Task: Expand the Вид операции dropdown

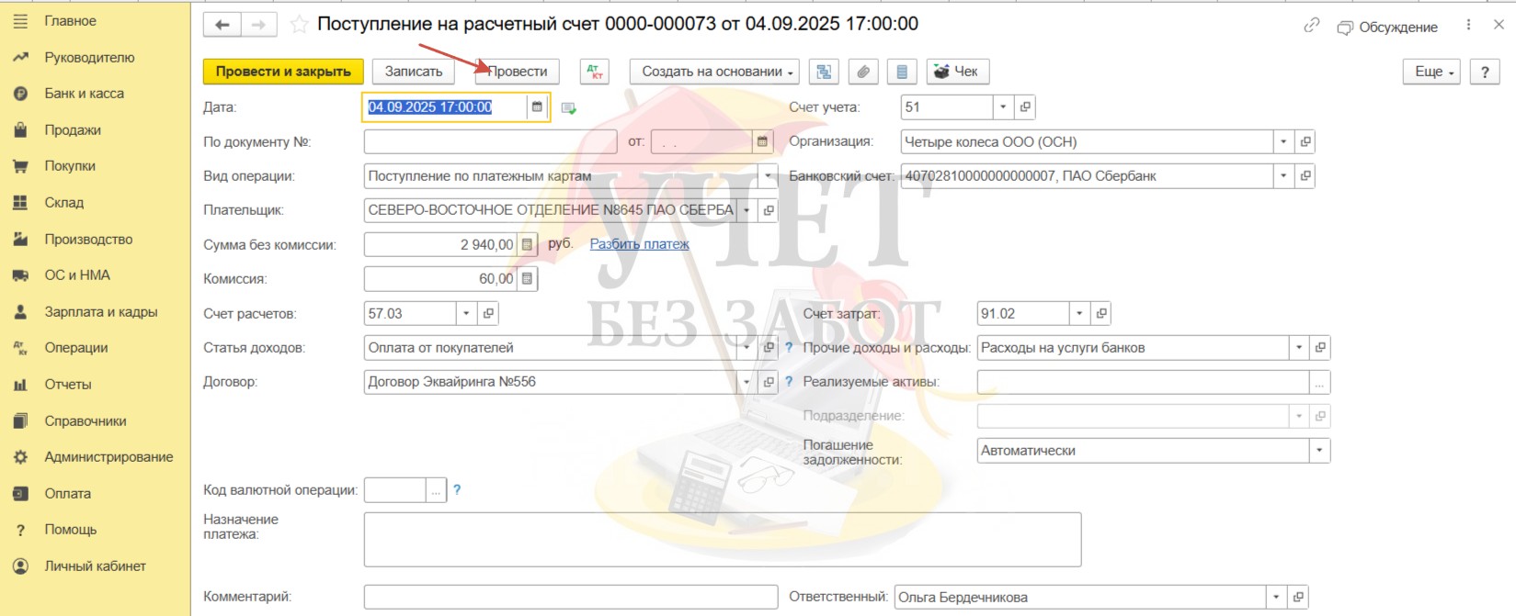Action: pyautogui.click(x=768, y=176)
